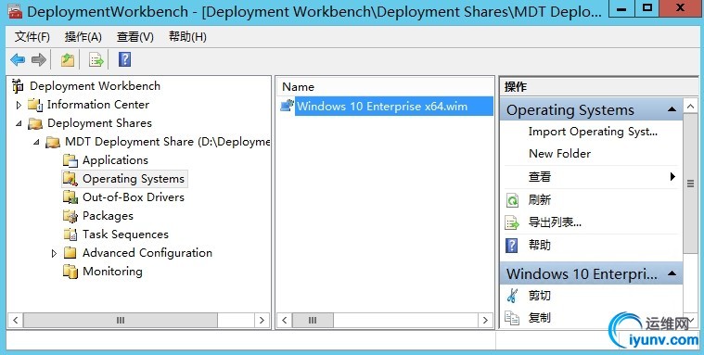This screenshot has height=355, width=704.
Task: Click the Out-of-Box Drivers node icon
Action: [70, 197]
